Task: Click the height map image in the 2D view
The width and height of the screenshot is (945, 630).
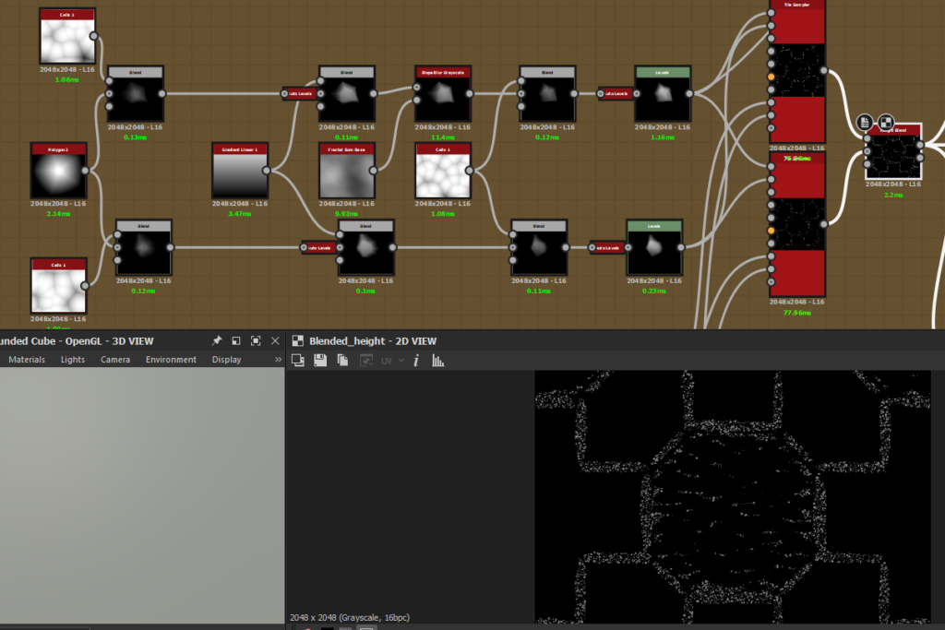Action: [x=733, y=497]
